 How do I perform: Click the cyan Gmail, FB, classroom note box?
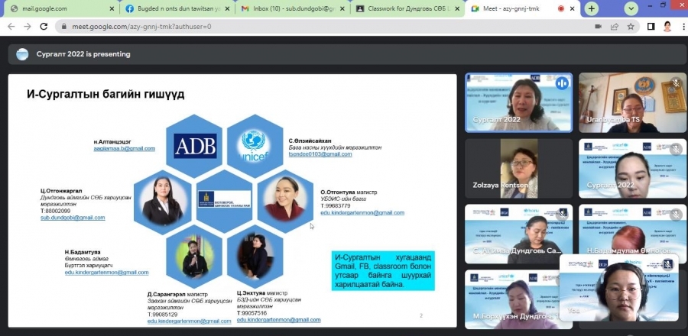pyautogui.click(x=383, y=271)
